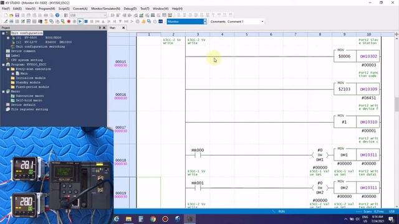Show hidden tray icons with the chevron
The image size is (399, 224).
345,219
